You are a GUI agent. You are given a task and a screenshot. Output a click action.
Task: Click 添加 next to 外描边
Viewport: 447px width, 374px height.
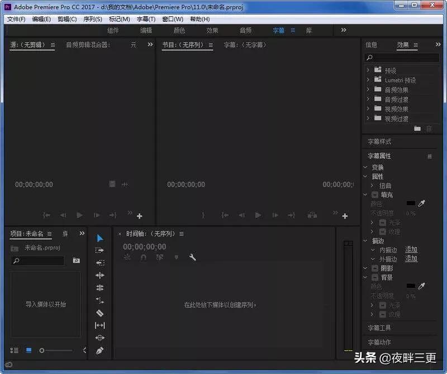pos(411,259)
